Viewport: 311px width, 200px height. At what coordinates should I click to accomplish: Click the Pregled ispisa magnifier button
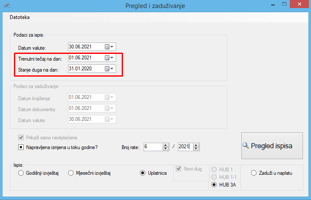(x=272, y=146)
